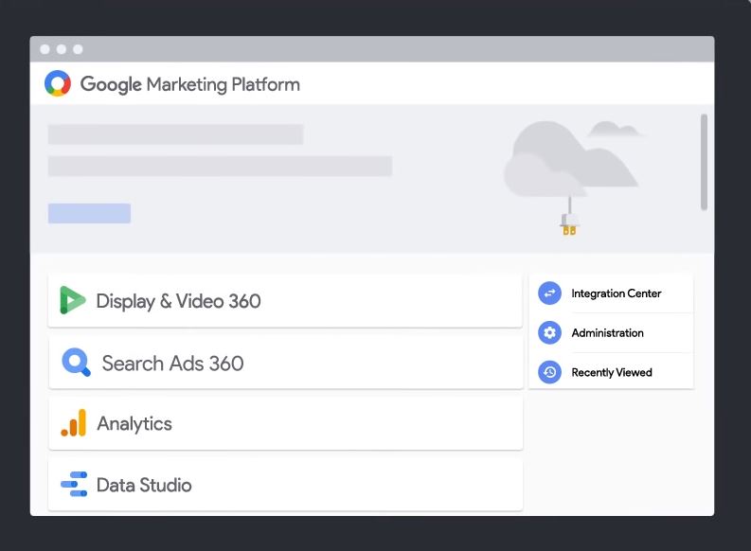751x551 pixels.
Task: Click the Search Ads 360 magnifier icon
Action: click(x=76, y=362)
